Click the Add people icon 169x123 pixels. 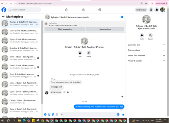click(x=80, y=53)
